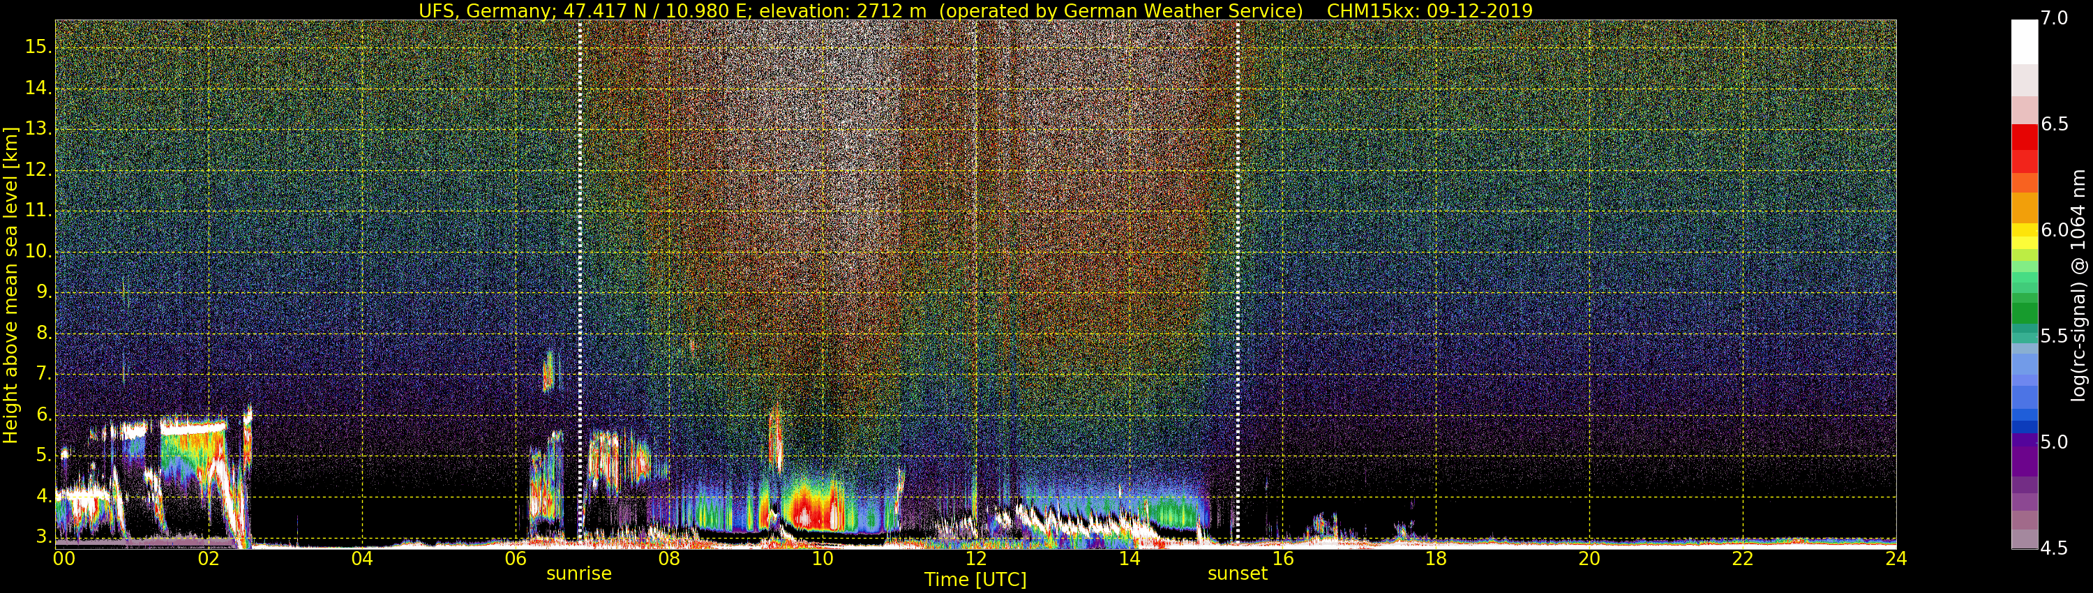Click the '12' time axis tick label

[x=976, y=559]
